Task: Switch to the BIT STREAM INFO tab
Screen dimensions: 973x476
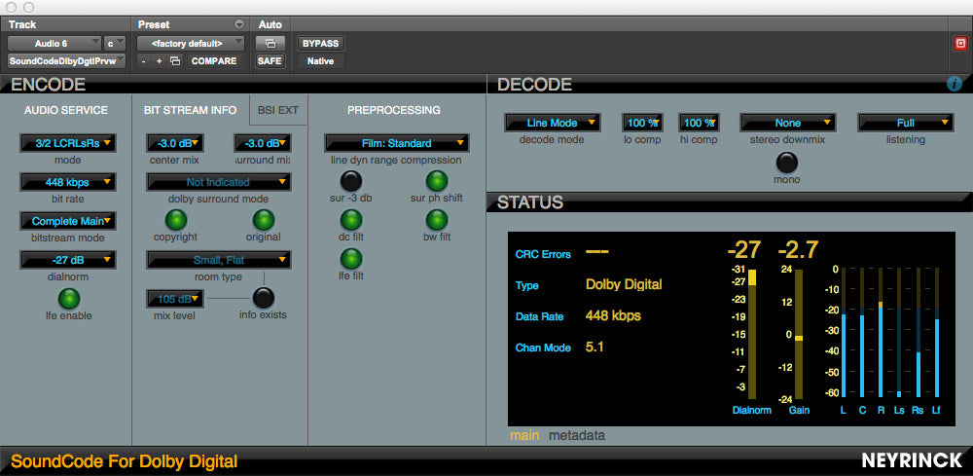Action: pos(190,110)
